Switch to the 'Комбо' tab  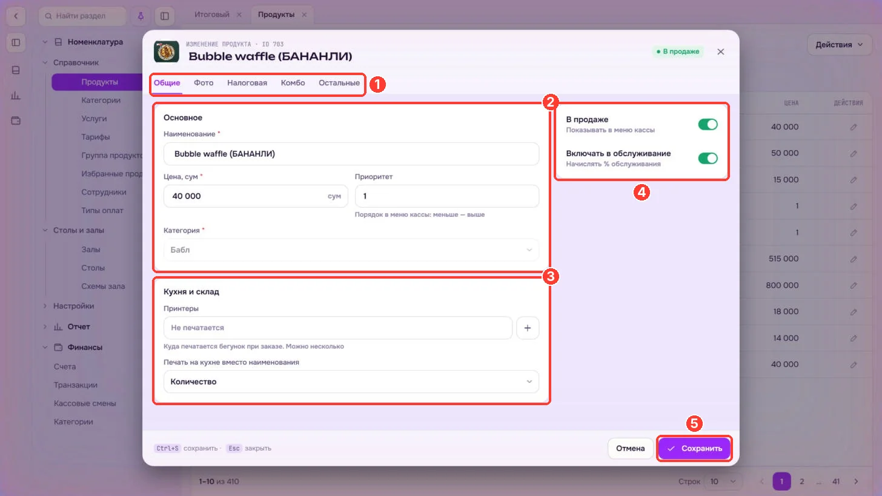pos(293,83)
